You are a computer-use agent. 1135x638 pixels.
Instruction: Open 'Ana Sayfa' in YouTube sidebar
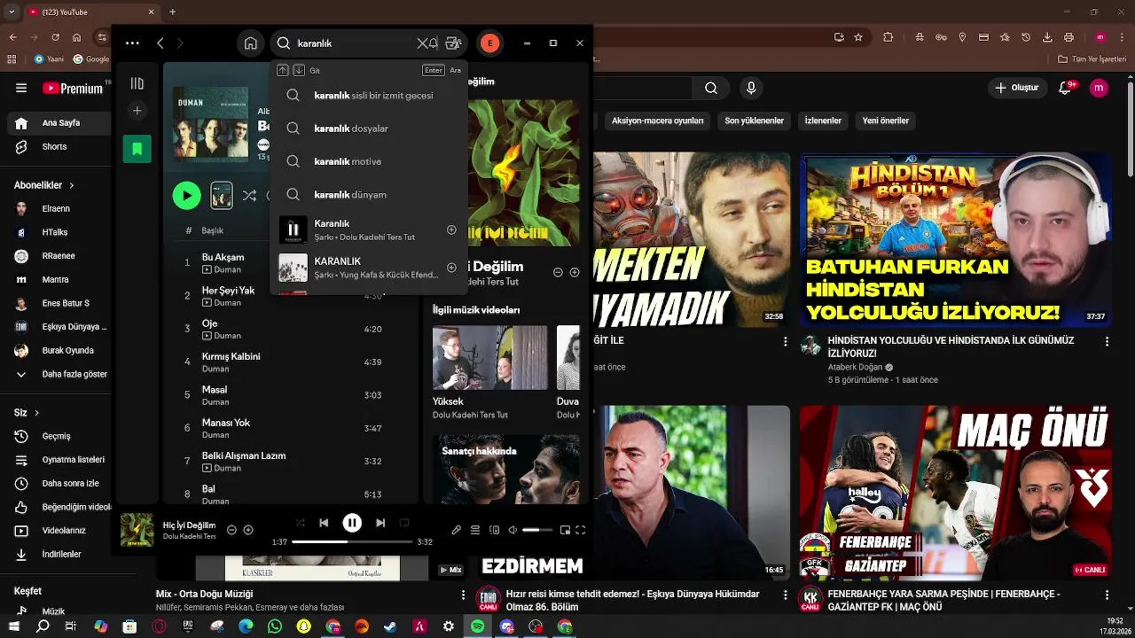(60, 123)
